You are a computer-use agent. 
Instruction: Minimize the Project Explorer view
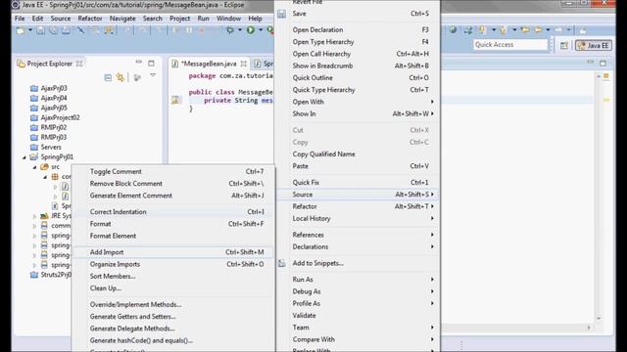coord(139,62)
